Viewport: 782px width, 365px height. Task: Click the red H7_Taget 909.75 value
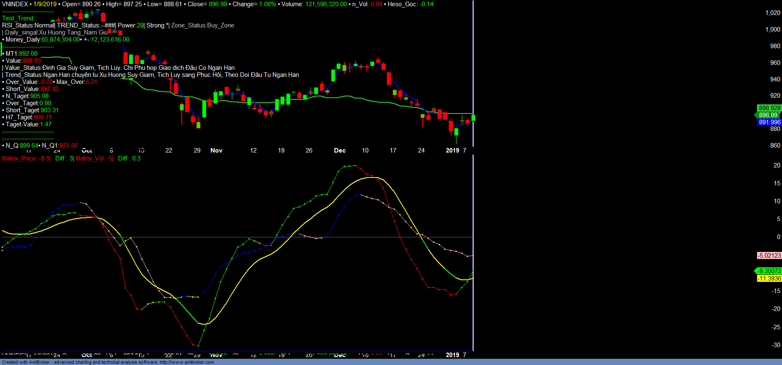(x=43, y=117)
